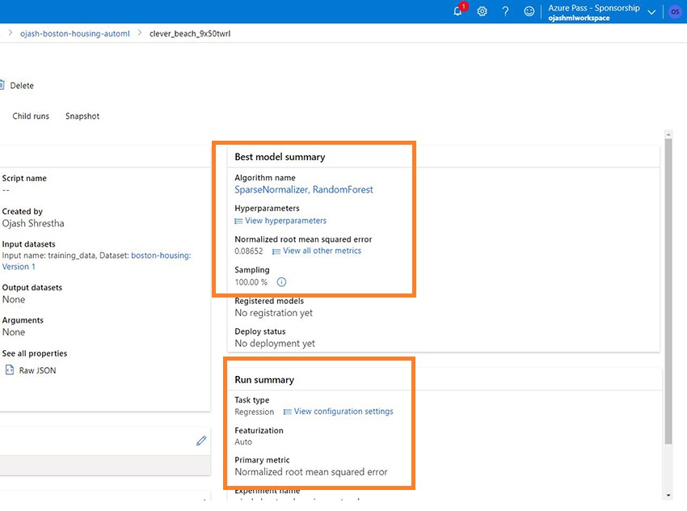Switch to the Child runs tab
The image size is (687, 511).
click(31, 116)
